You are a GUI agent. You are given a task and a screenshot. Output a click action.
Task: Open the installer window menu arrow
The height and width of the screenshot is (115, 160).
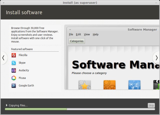coord(3,3)
